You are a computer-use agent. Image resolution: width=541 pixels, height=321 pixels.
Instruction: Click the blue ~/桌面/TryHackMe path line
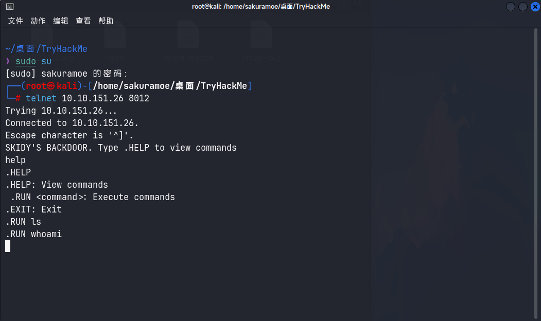46,49
